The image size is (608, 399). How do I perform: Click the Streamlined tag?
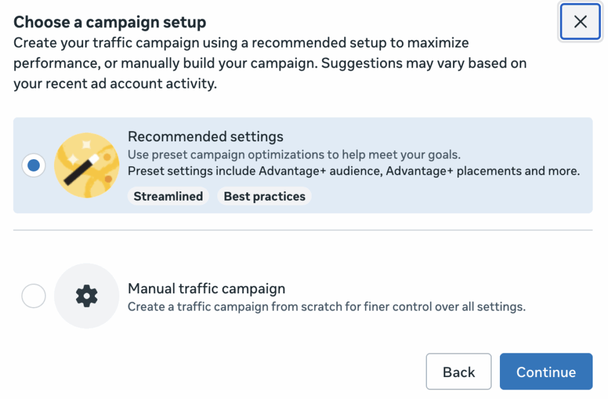pyautogui.click(x=168, y=196)
